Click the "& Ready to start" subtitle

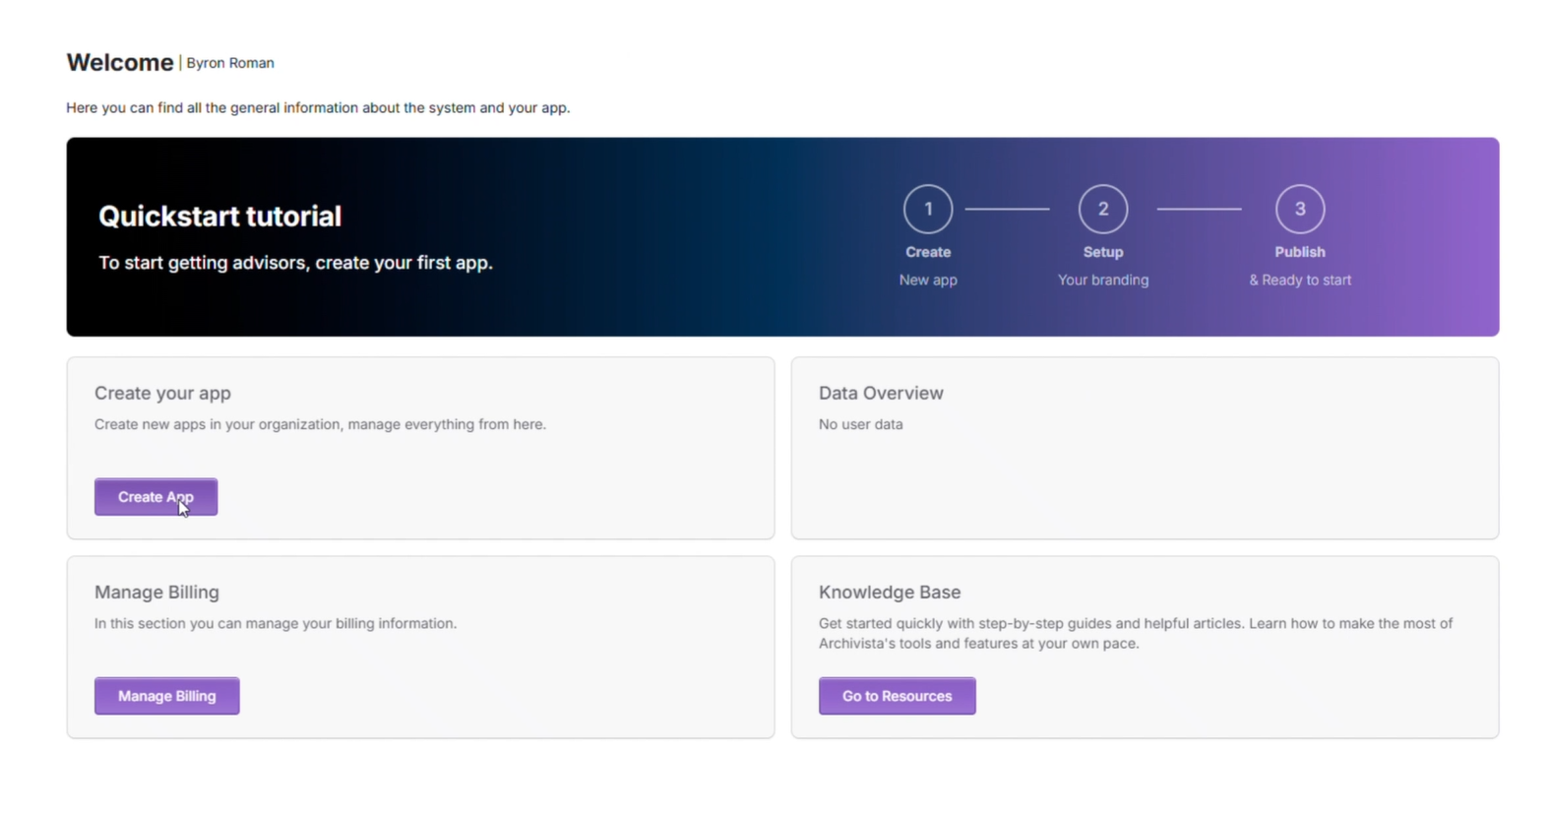click(x=1299, y=280)
